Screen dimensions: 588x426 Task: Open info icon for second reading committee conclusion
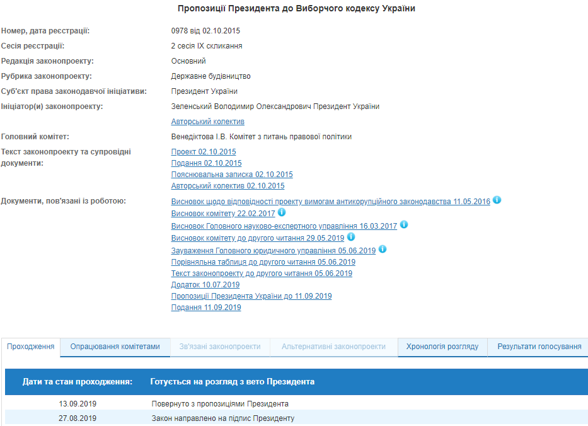[x=352, y=237]
